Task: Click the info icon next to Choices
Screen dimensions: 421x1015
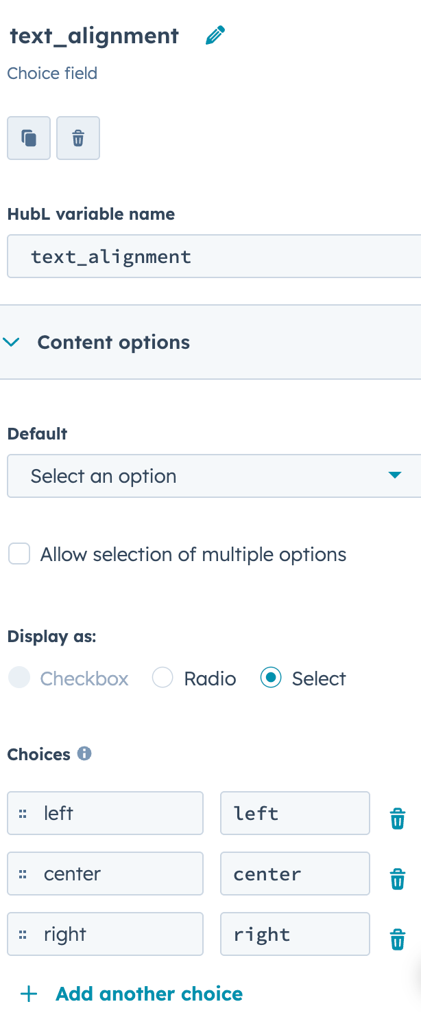Action: 84,753
